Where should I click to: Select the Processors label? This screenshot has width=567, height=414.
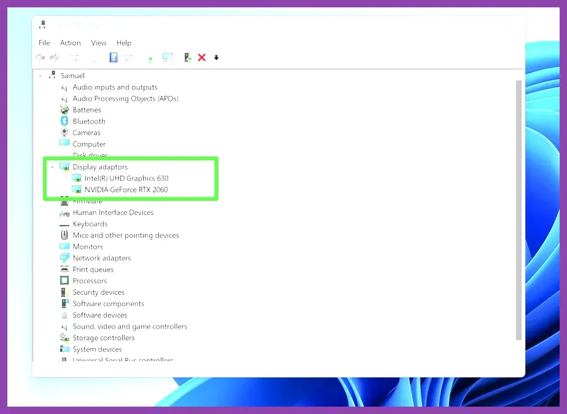(90, 281)
